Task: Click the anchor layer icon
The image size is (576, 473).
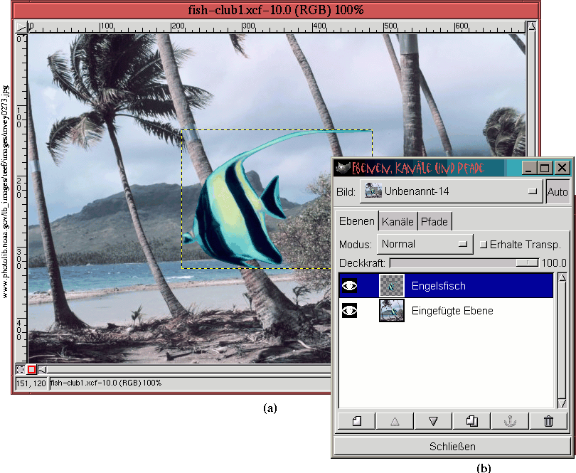Action: (510, 420)
